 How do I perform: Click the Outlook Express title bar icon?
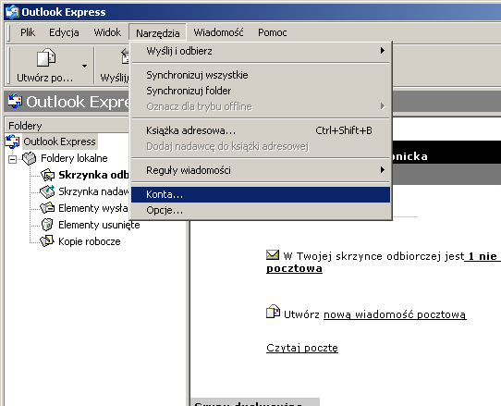(x=12, y=12)
